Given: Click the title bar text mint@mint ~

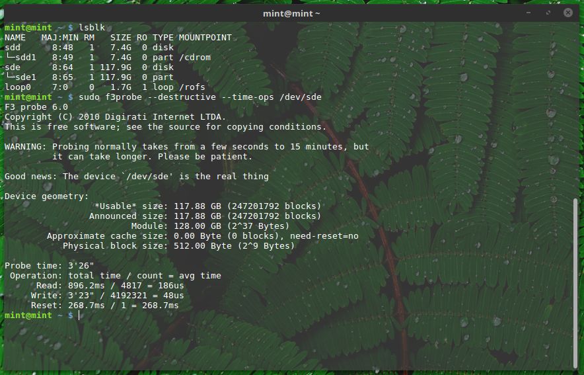Looking at the screenshot, I should [291, 13].
